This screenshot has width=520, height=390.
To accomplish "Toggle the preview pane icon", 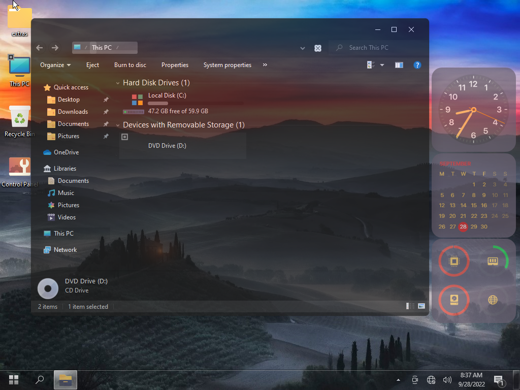I will (x=399, y=65).
